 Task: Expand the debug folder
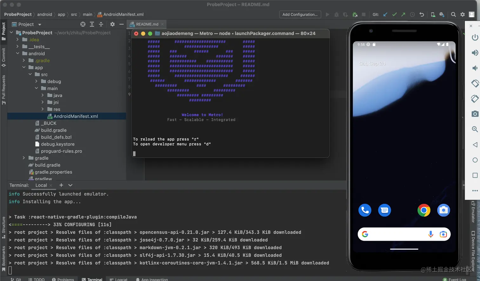36,81
